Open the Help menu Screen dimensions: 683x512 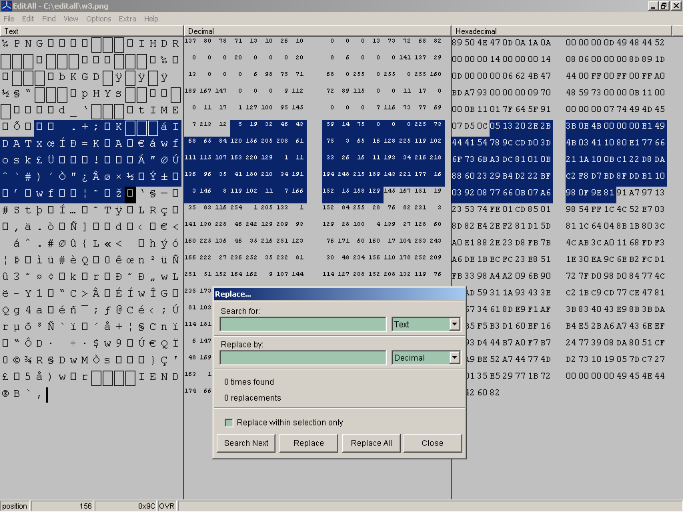click(x=151, y=19)
